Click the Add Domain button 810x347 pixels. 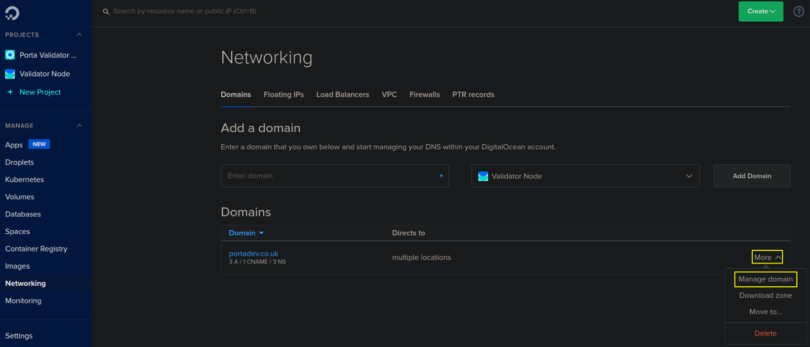click(752, 176)
